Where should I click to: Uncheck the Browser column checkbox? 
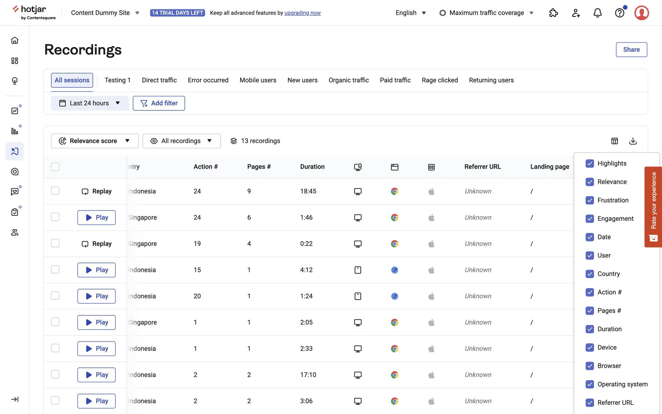(590, 366)
